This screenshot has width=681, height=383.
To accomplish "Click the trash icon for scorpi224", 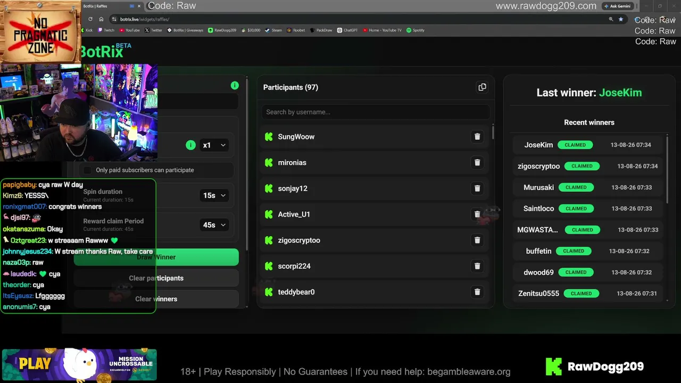I will click(477, 266).
